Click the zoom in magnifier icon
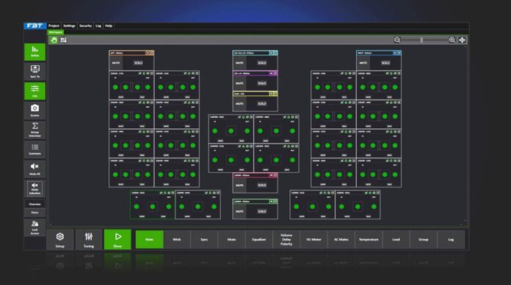 point(452,40)
